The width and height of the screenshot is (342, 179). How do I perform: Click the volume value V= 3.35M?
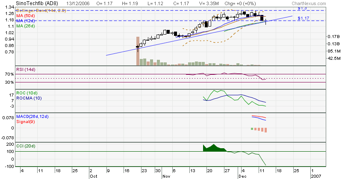coord(209,3)
